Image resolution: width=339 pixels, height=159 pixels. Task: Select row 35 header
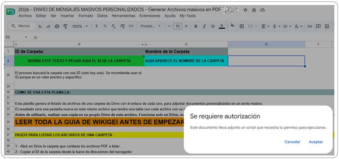pyautogui.click(x=8, y=122)
